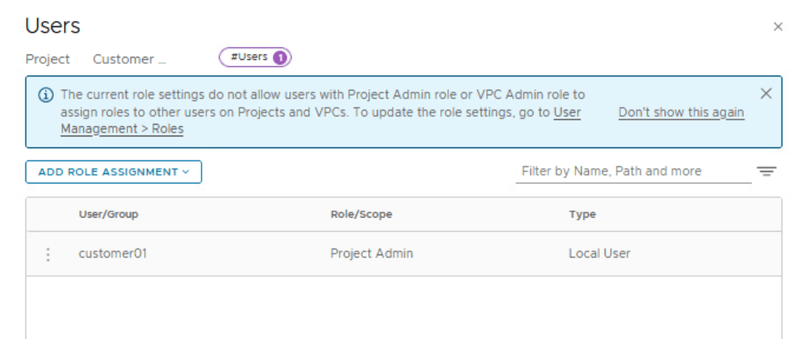Click the info icon in the banner
Viewport: 803px width, 339px height.
[46, 95]
